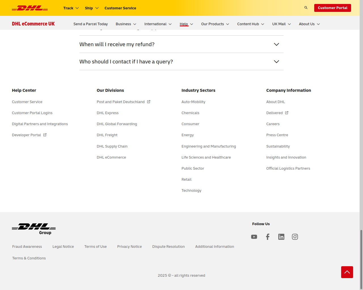363x290 pixels.
Task: Open the About Us dropdown
Action: (309, 24)
